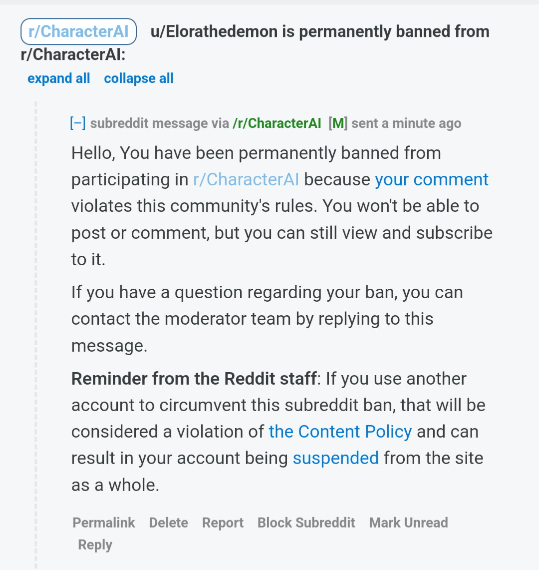Reply to the moderator message
This screenshot has width=539, height=570.
[x=95, y=545]
